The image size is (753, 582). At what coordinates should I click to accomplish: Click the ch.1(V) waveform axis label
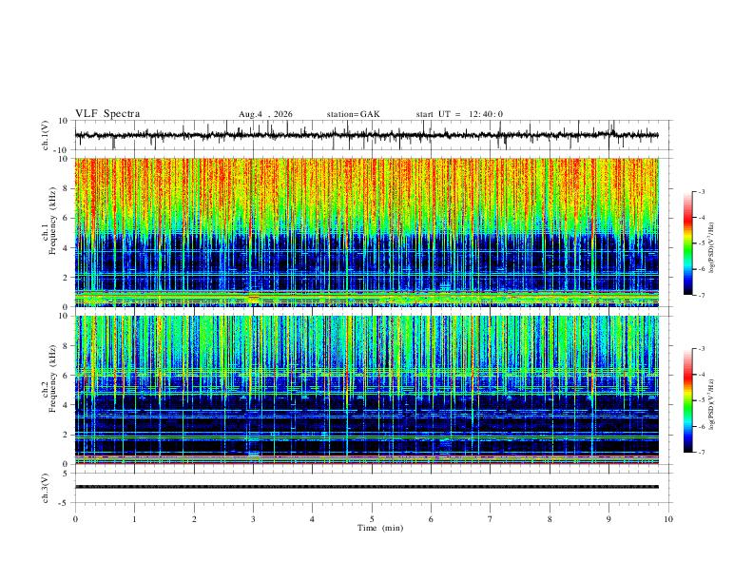46,135
